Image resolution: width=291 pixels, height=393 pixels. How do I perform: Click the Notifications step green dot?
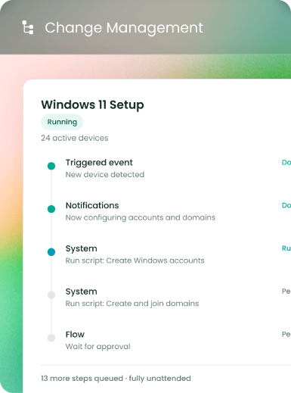[x=51, y=209]
